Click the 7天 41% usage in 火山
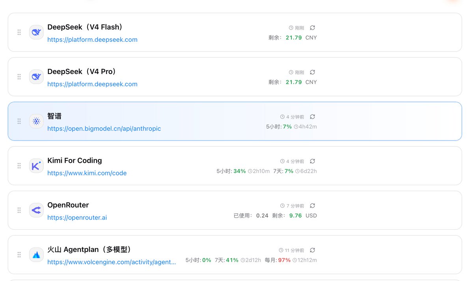This screenshot has width=473, height=281. click(227, 260)
